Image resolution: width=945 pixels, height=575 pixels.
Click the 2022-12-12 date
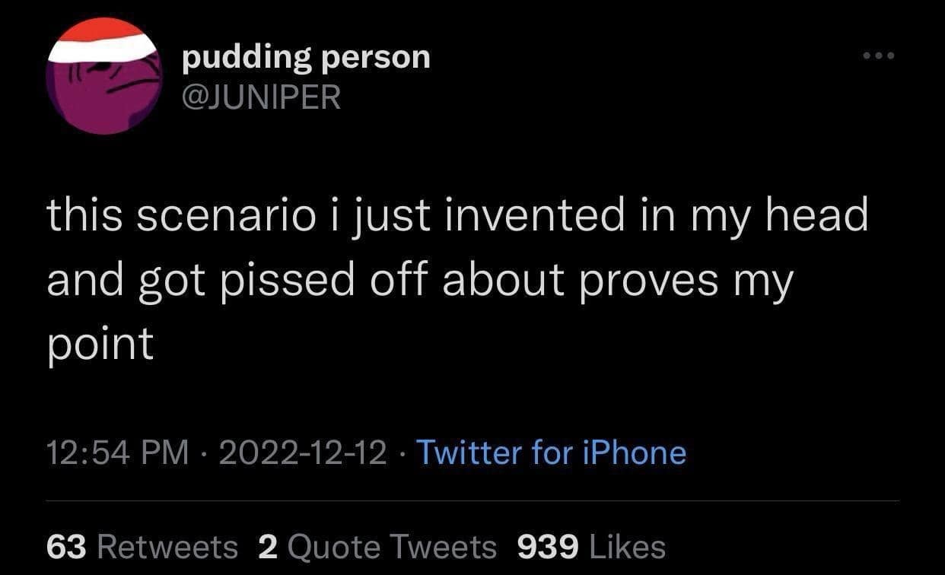302,453
